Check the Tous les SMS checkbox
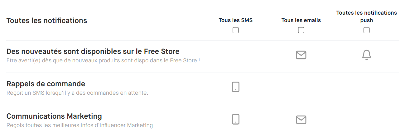The image size is (400, 133). pos(236,31)
